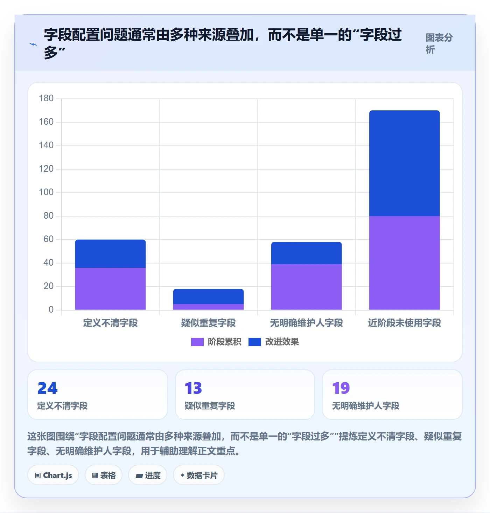
Task: Click the description paragraph starting 这张图围绕
Action: (245, 444)
